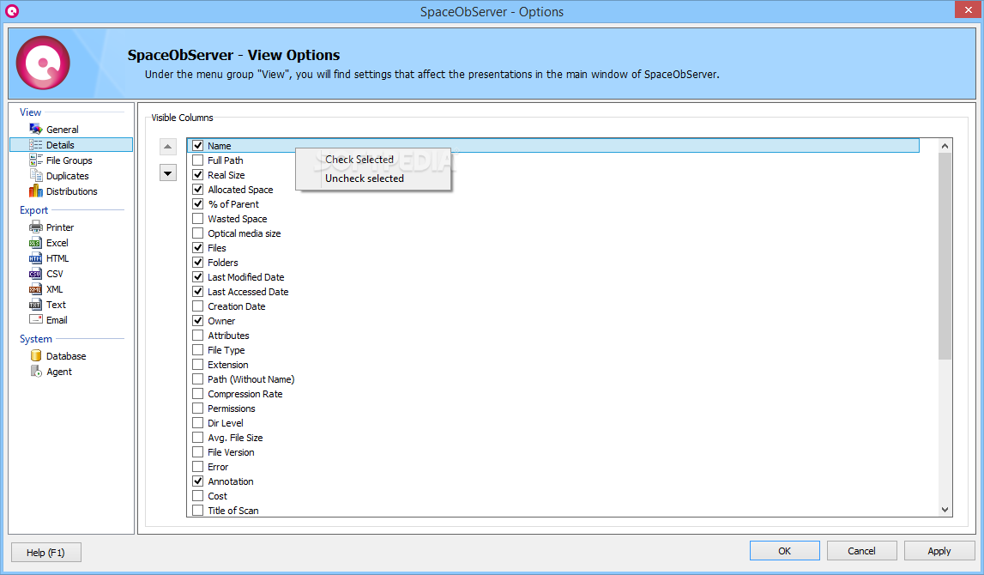Open Database system icon
The height and width of the screenshot is (575, 984).
point(36,356)
